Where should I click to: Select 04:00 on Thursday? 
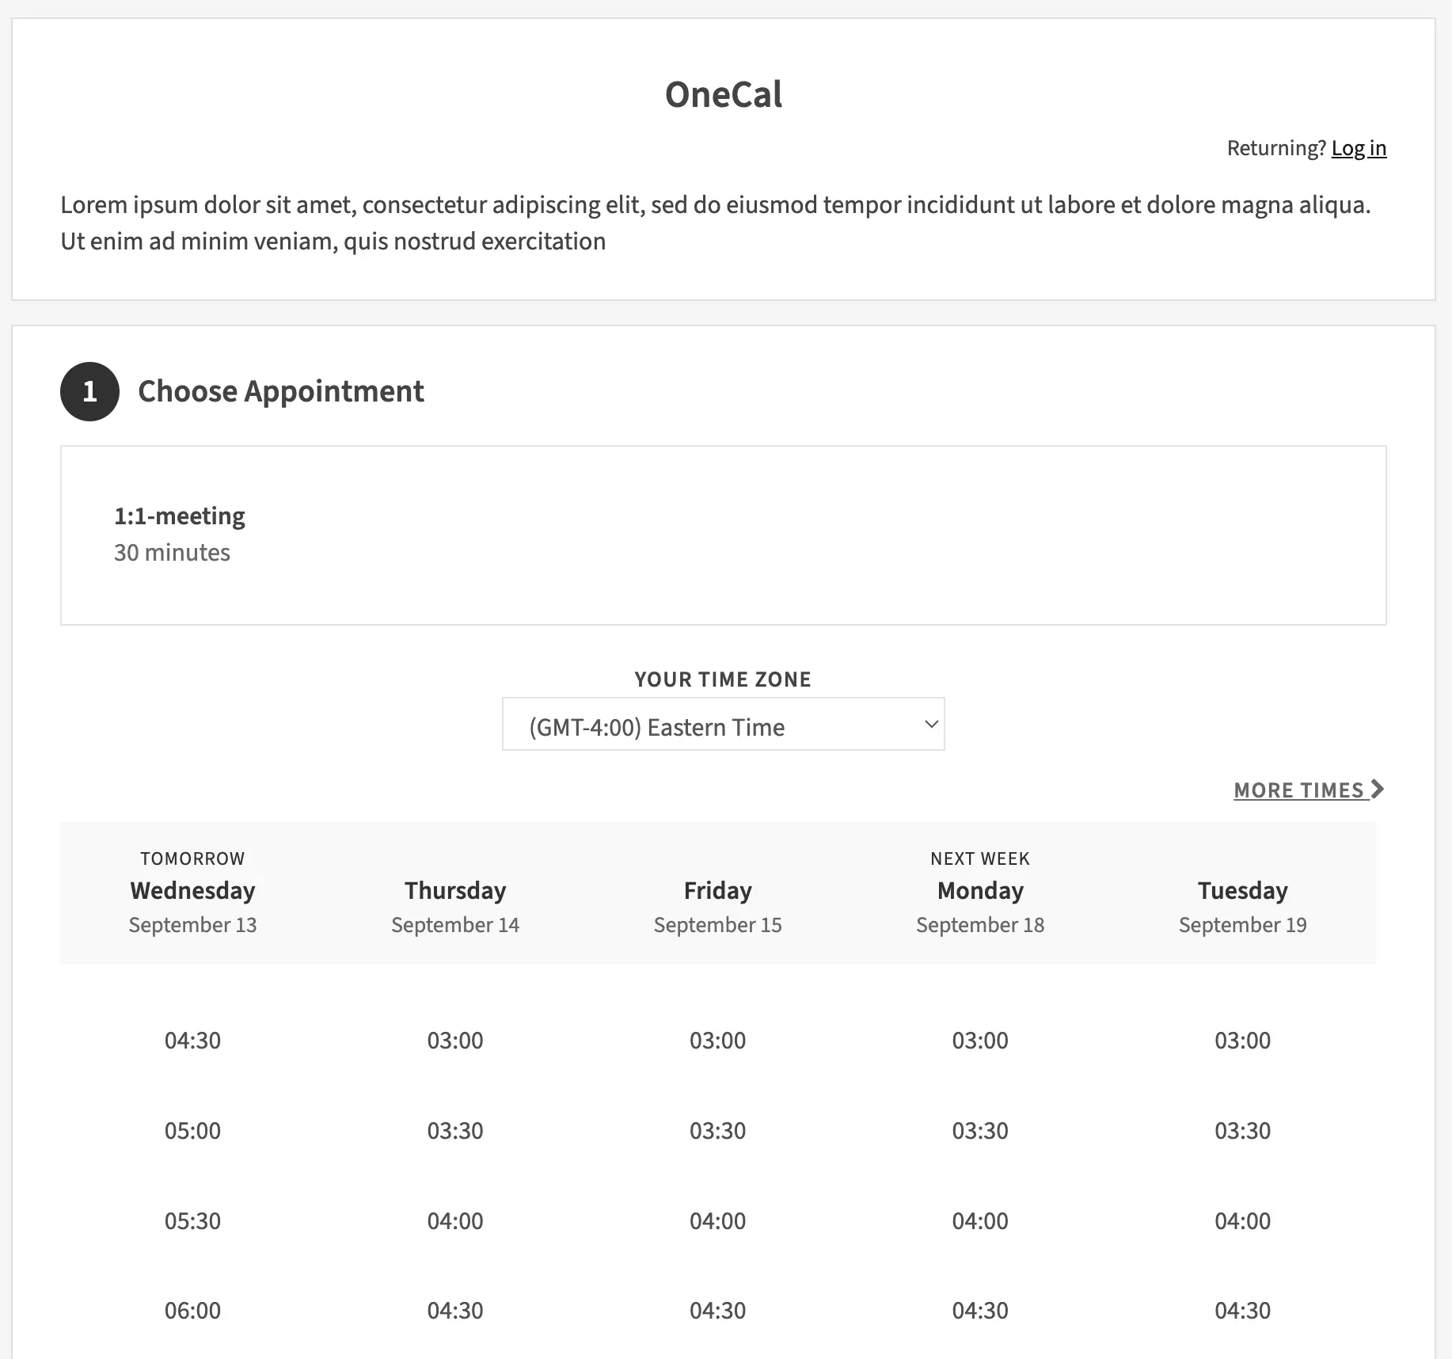(x=455, y=1220)
